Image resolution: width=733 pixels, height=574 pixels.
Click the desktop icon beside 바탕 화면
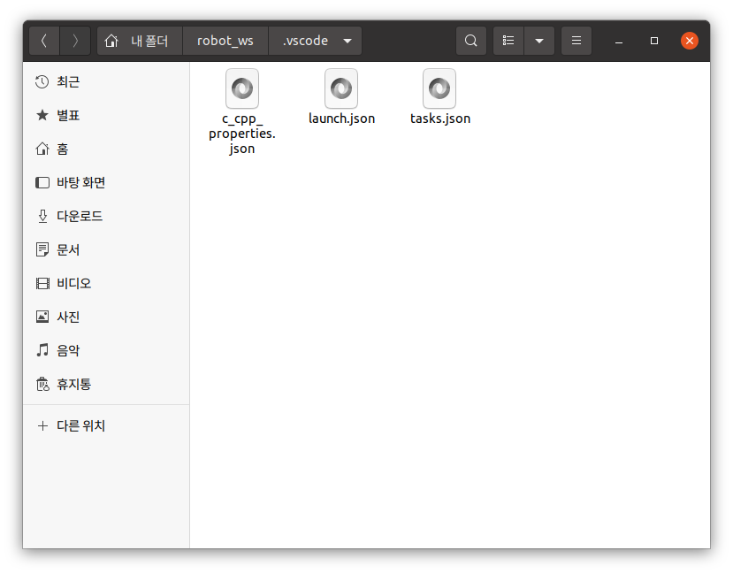click(x=42, y=182)
